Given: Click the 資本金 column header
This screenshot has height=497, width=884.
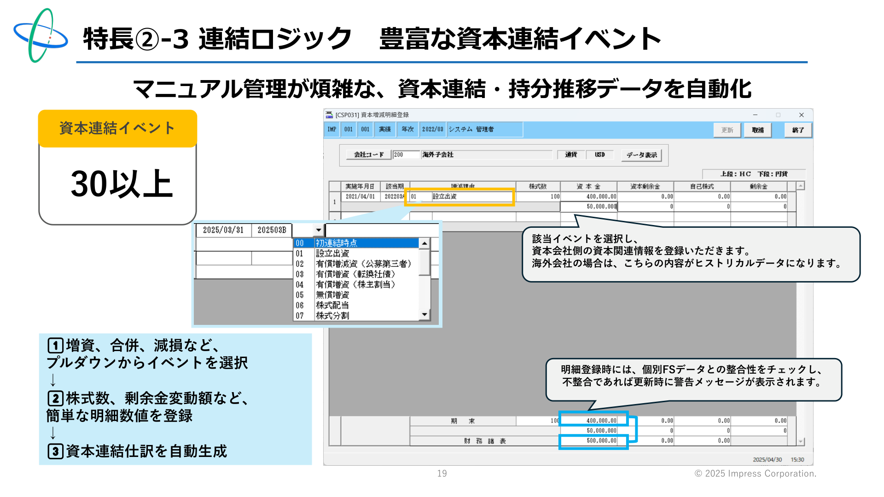Looking at the screenshot, I should click(589, 186).
